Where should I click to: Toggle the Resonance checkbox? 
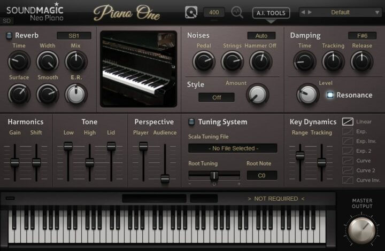330,95
